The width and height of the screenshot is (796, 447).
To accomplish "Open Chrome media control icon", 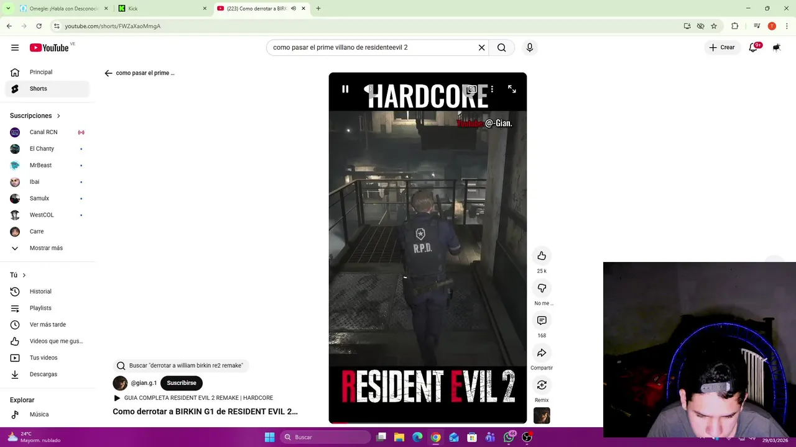I will point(757,26).
